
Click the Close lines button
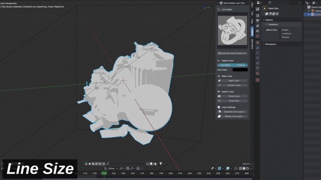(x=232, y=101)
